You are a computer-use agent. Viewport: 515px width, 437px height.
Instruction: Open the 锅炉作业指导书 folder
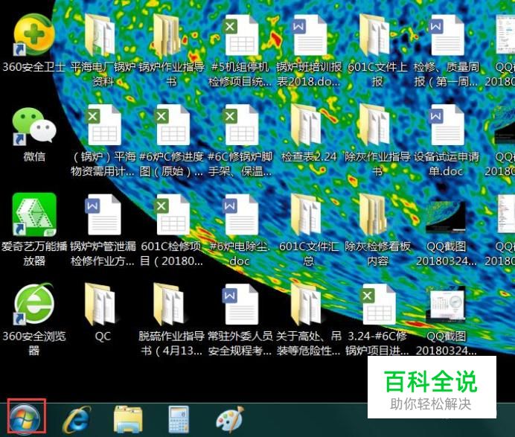pos(167,36)
